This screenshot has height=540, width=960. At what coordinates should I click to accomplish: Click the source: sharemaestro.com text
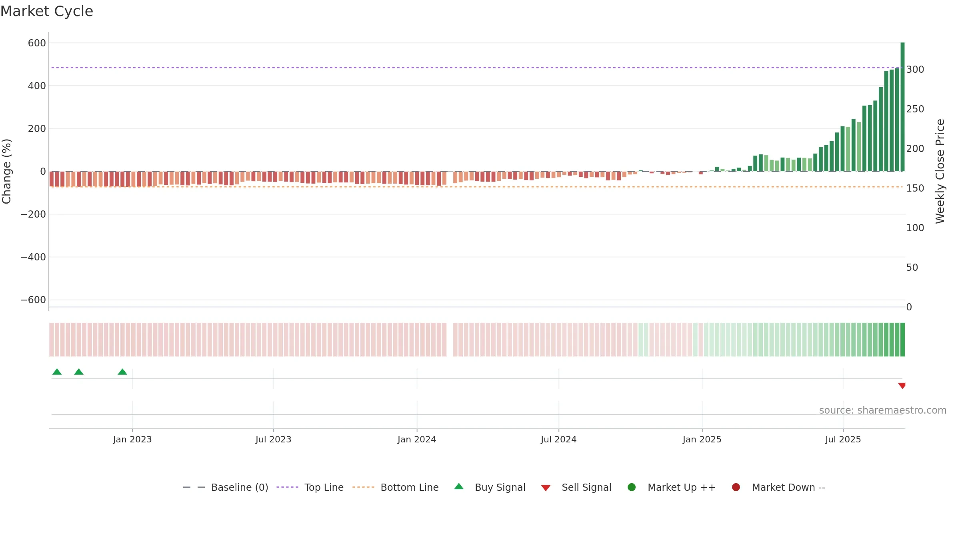point(883,410)
